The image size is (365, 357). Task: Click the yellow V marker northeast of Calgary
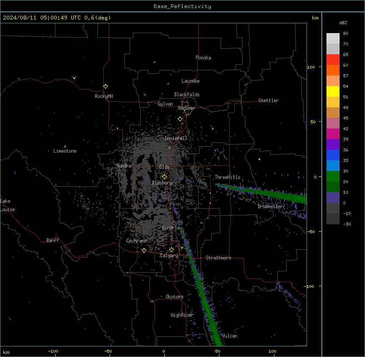click(182, 248)
